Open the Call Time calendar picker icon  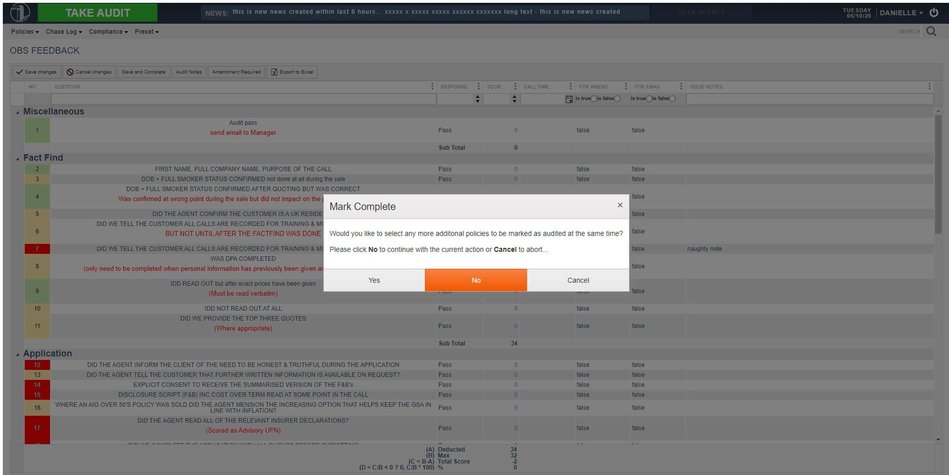pyautogui.click(x=569, y=99)
